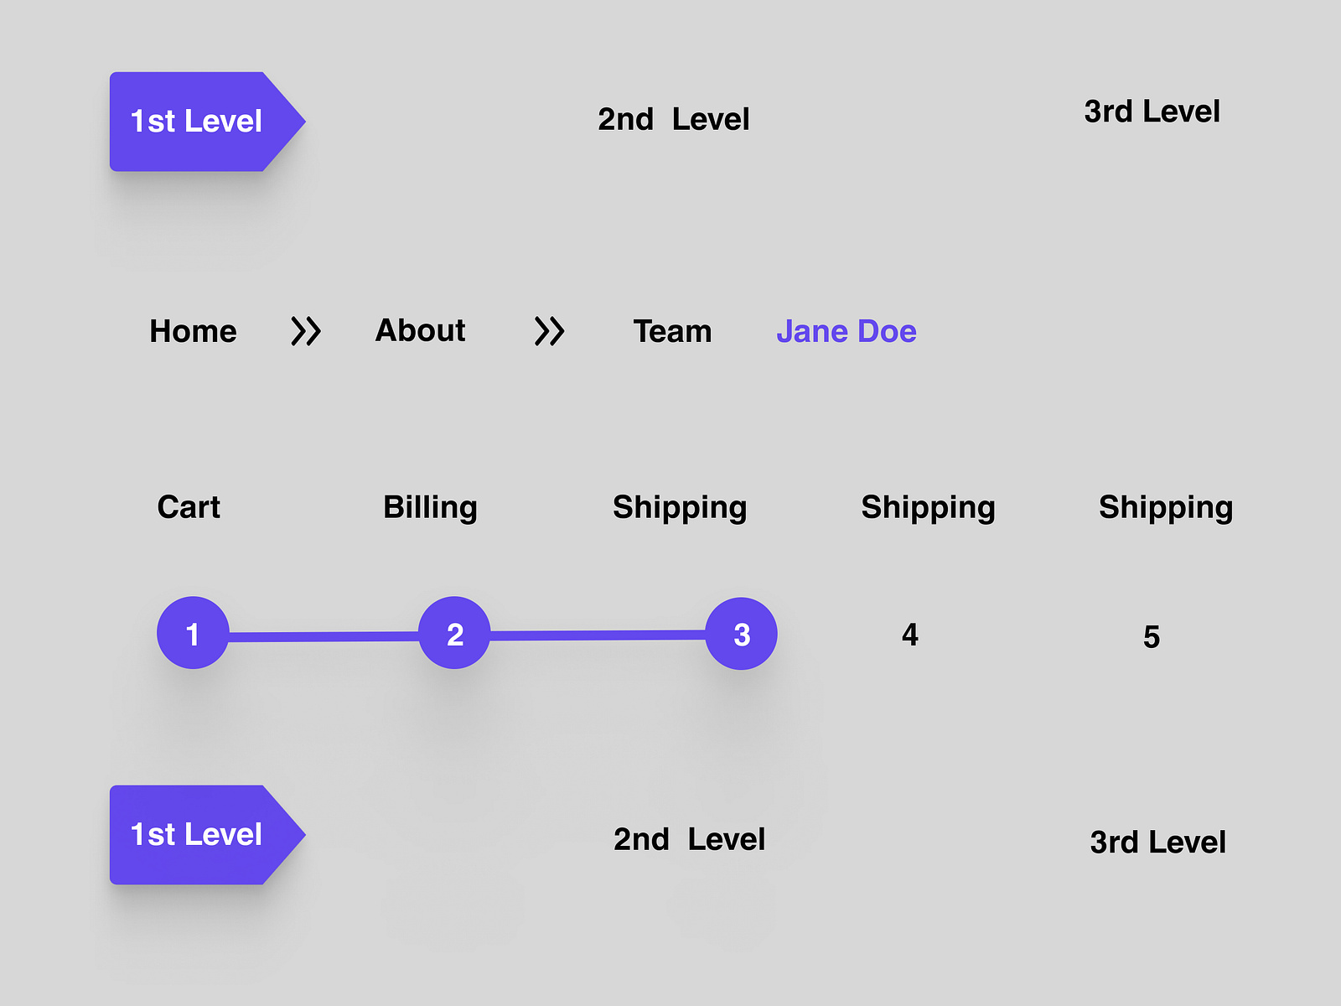1341x1006 pixels.
Task: Click the Jane Doe active breadcrumb
Action: (x=846, y=331)
